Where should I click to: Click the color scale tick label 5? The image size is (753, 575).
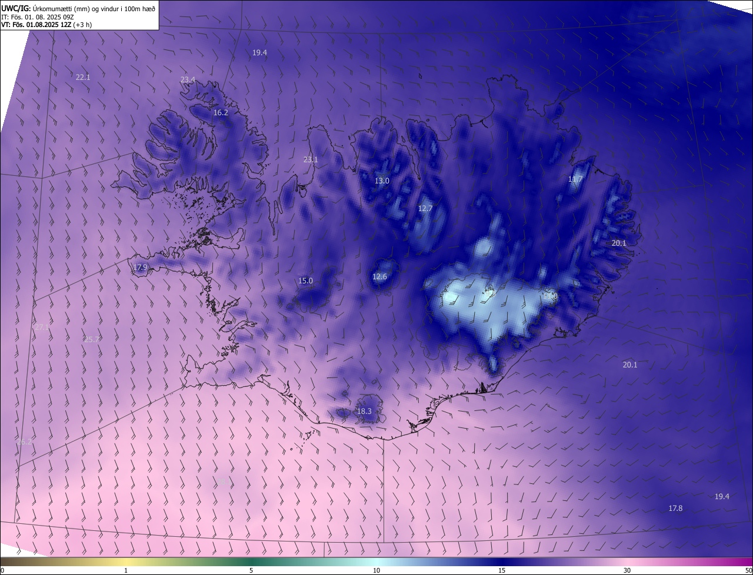pyautogui.click(x=251, y=570)
